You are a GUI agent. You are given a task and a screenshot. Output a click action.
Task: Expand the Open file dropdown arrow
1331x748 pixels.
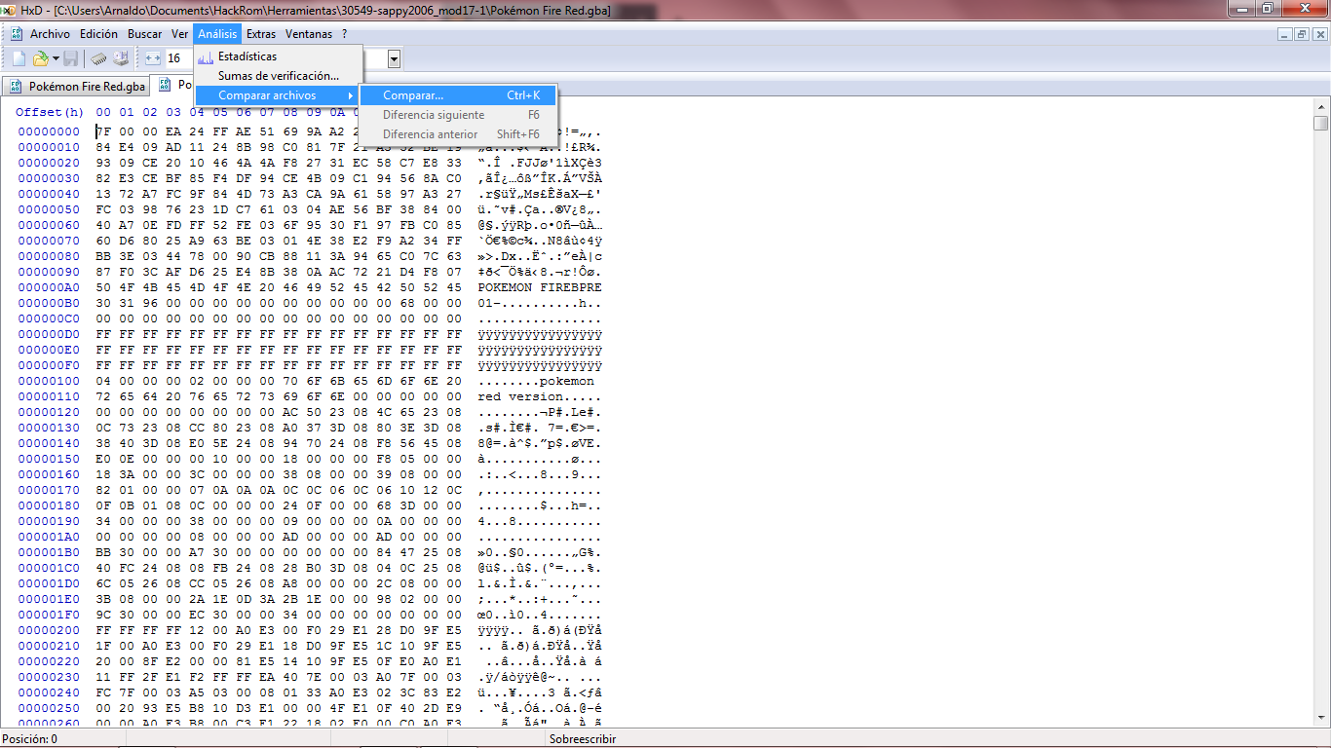click(56, 58)
